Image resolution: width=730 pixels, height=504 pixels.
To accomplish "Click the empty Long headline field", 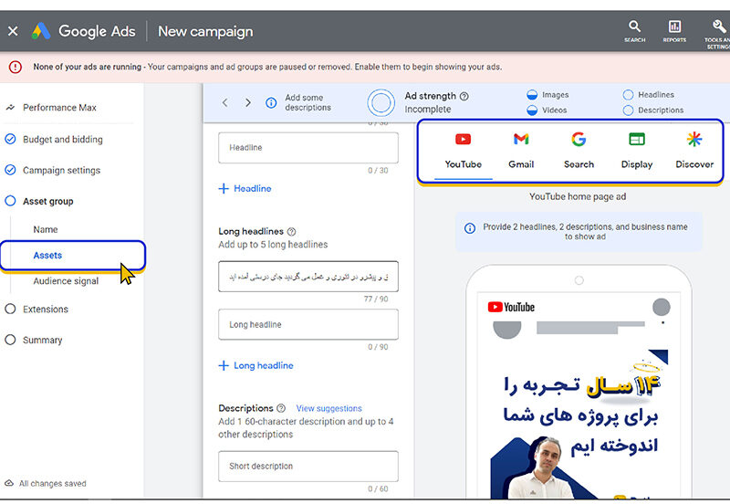I will [308, 325].
